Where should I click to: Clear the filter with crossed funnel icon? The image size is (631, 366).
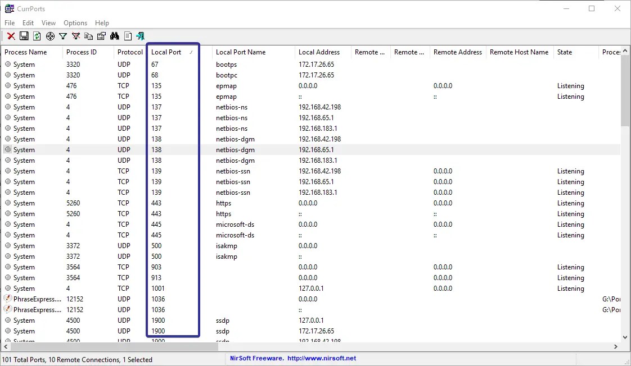coord(75,36)
